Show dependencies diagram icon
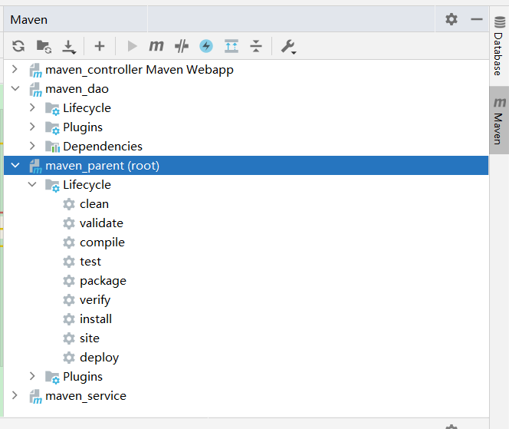 pyautogui.click(x=232, y=46)
